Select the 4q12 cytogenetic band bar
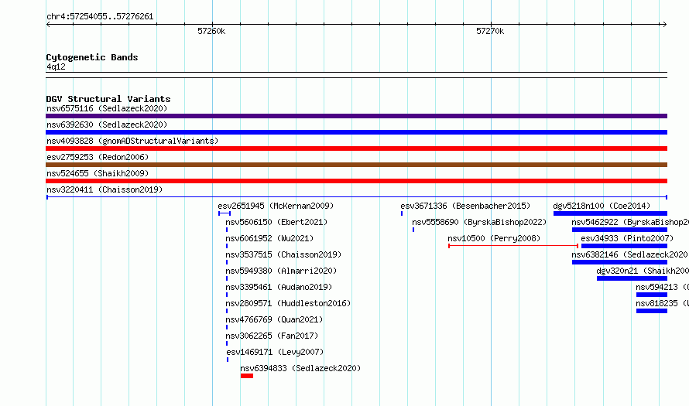 pos(356,75)
